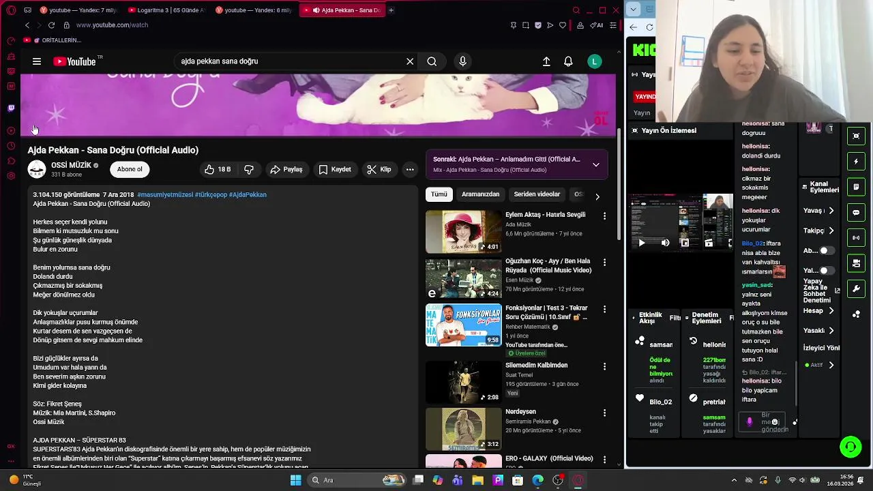873x491 pixels.
Task: Start voice search with the microphone
Action: (462, 61)
